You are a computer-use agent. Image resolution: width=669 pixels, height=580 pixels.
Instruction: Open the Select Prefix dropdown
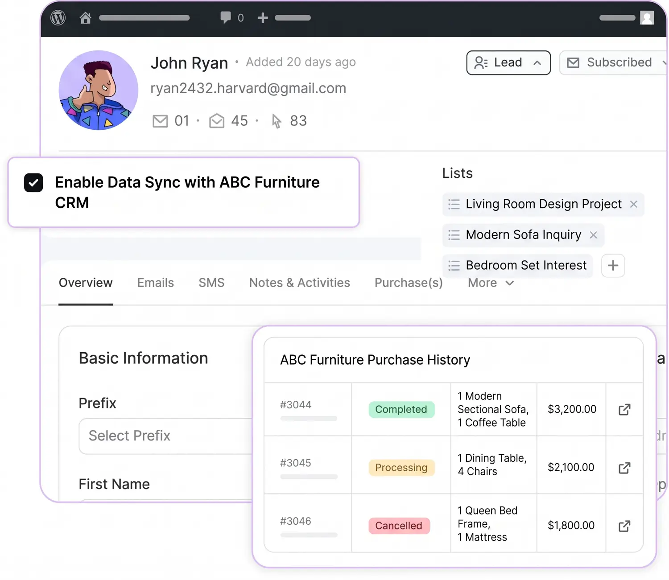click(166, 436)
